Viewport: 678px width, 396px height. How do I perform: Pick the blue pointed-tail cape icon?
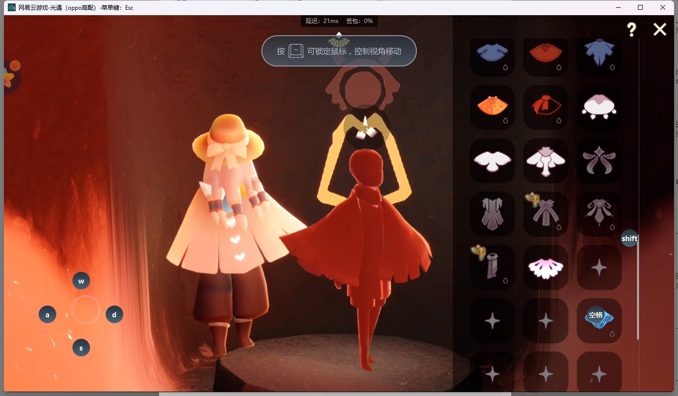tap(599, 55)
